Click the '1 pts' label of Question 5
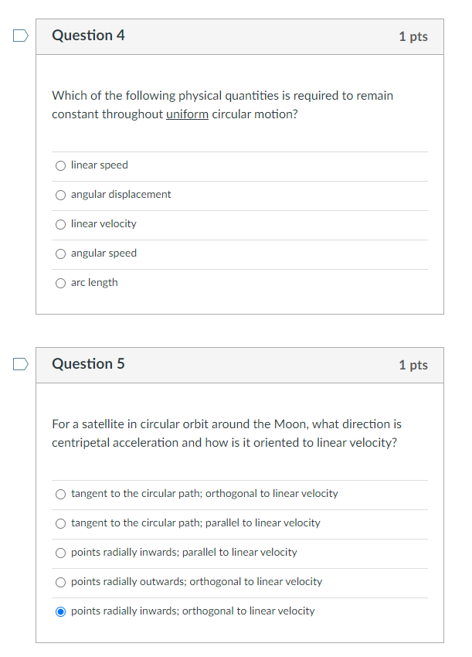Image resolution: width=472 pixels, height=657 pixels. (x=413, y=364)
